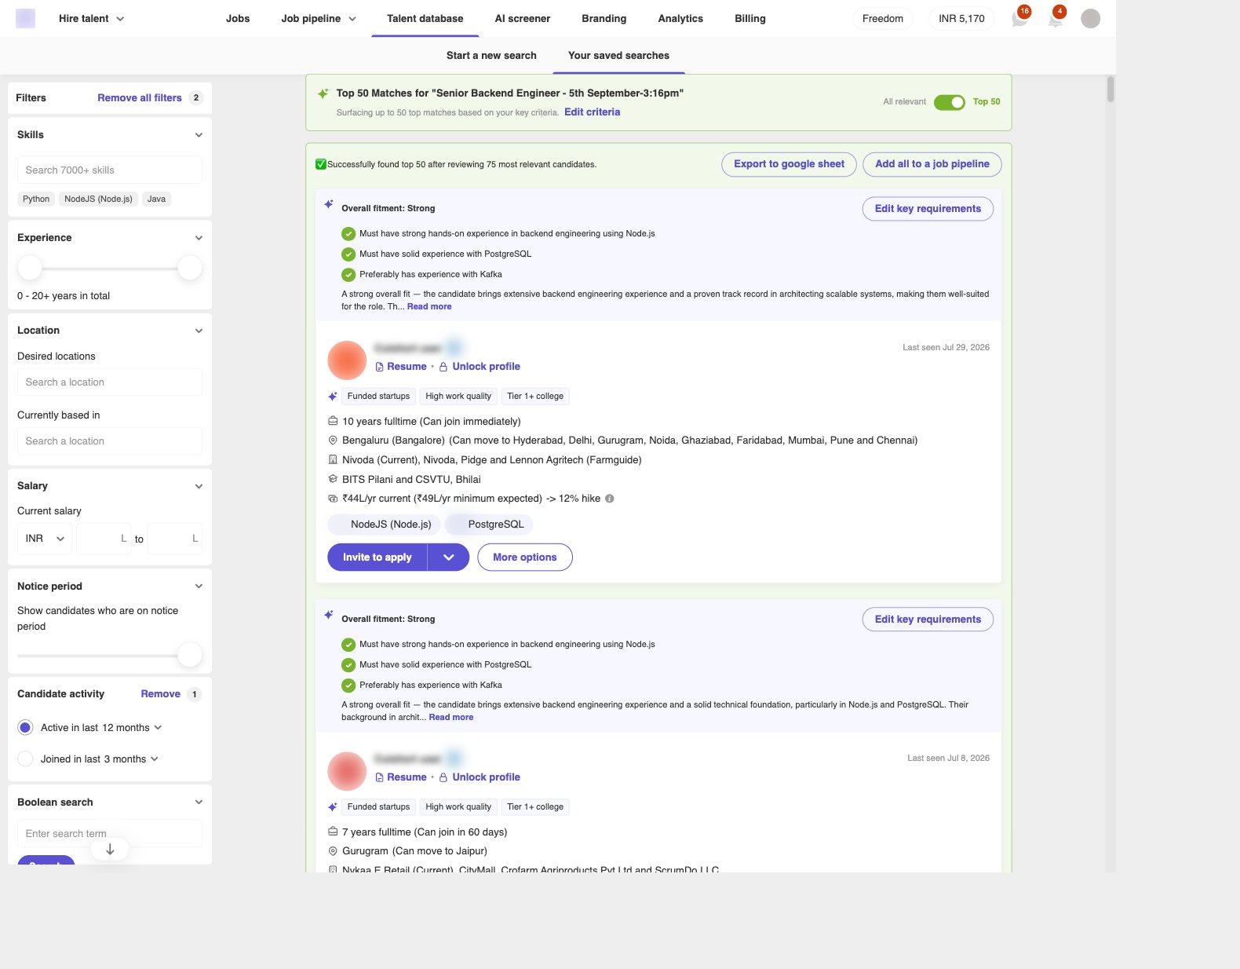Screen dimensions: 1240x969
Task: Remove the Python skill tag
Action: pos(36,199)
